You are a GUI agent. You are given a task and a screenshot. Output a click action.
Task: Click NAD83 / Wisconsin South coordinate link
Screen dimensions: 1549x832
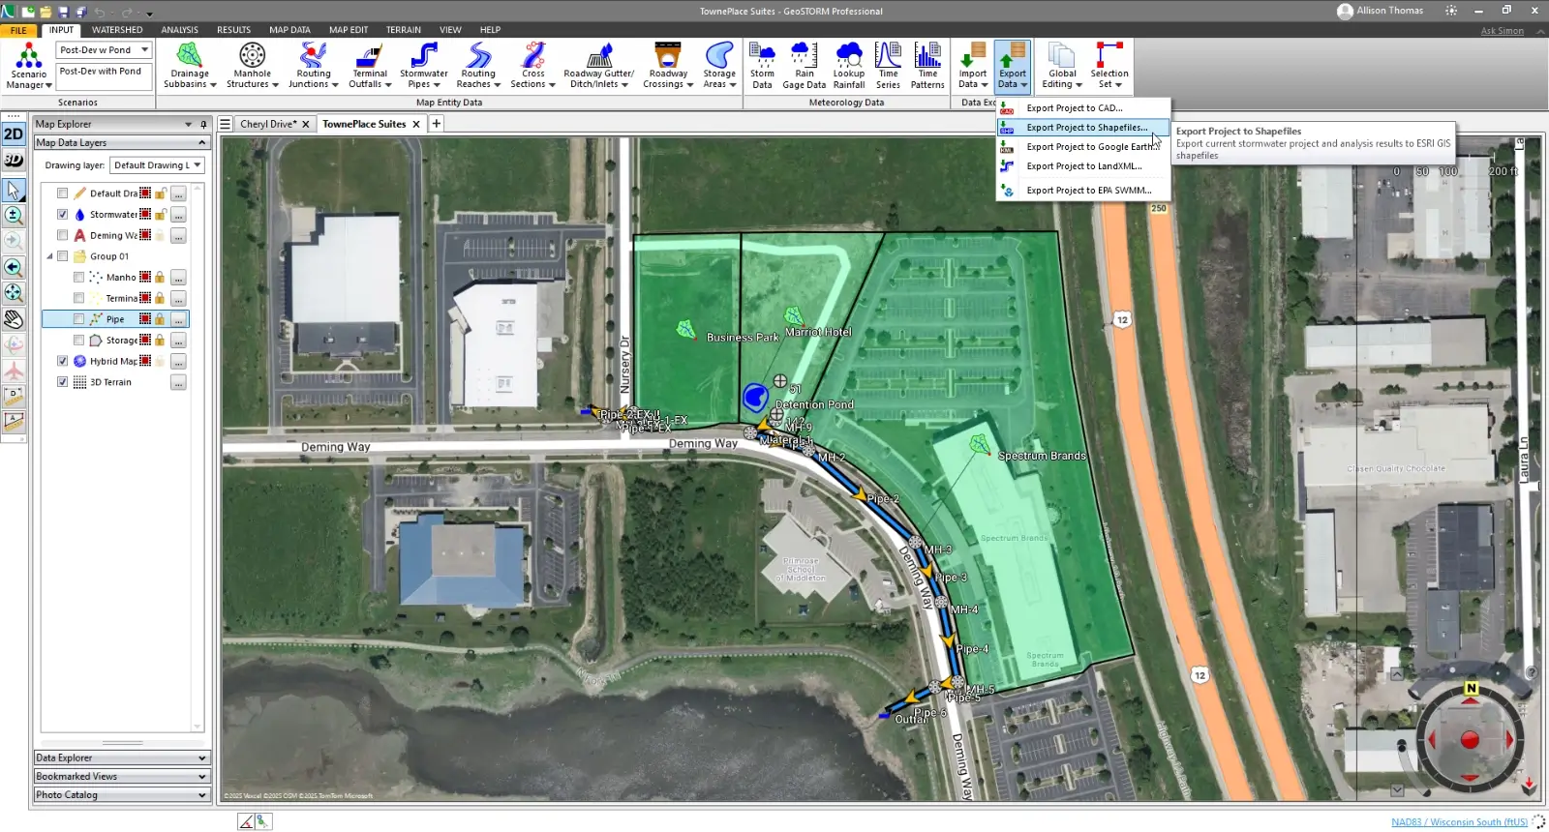coord(1458,822)
